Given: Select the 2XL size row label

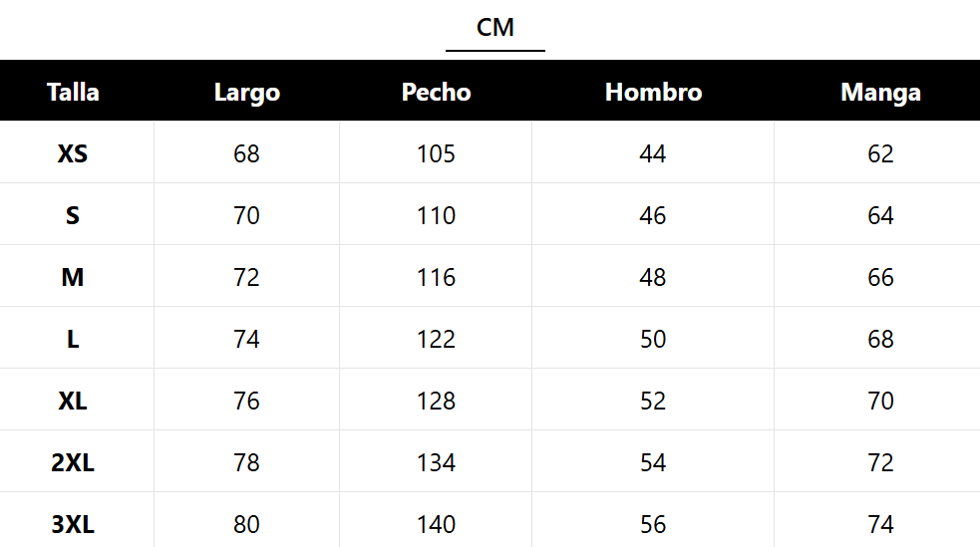Looking at the screenshot, I should [x=73, y=463].
